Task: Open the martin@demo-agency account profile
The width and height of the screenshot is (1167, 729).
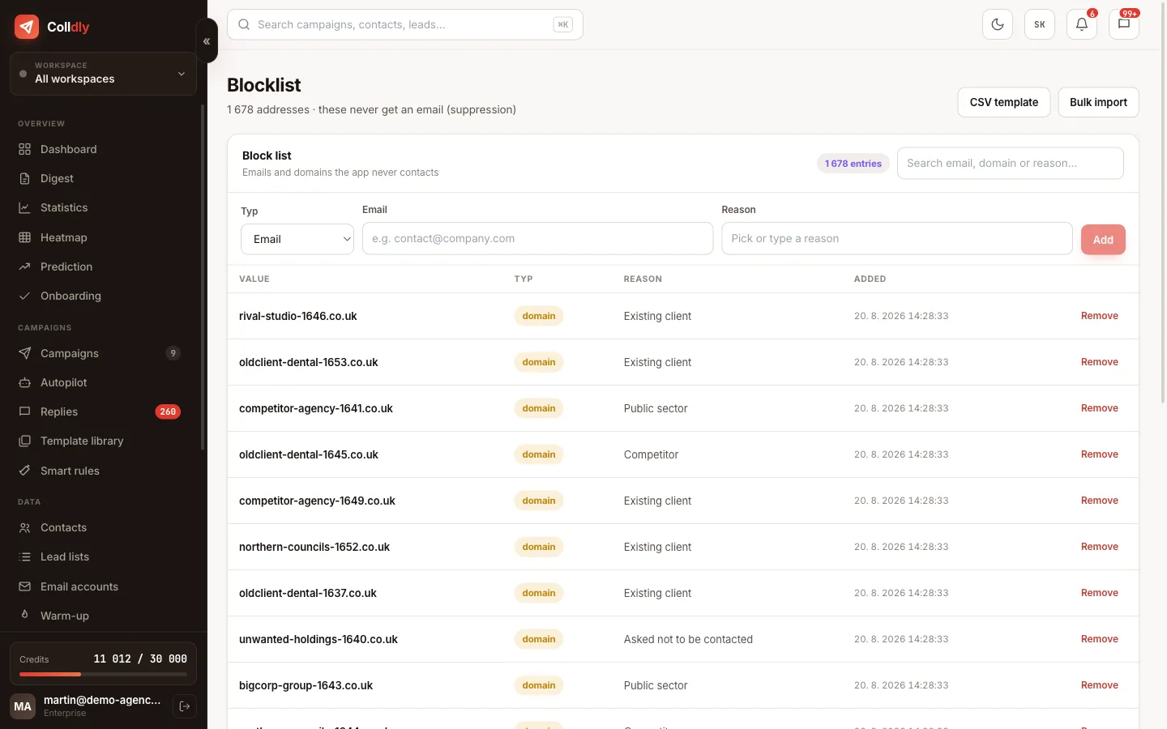Action: coord(88,706)
